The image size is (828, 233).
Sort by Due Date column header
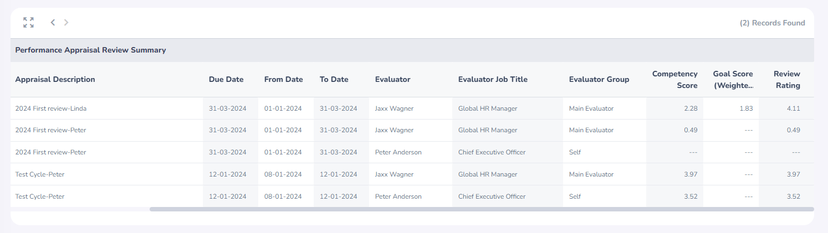tap(226, 79)
